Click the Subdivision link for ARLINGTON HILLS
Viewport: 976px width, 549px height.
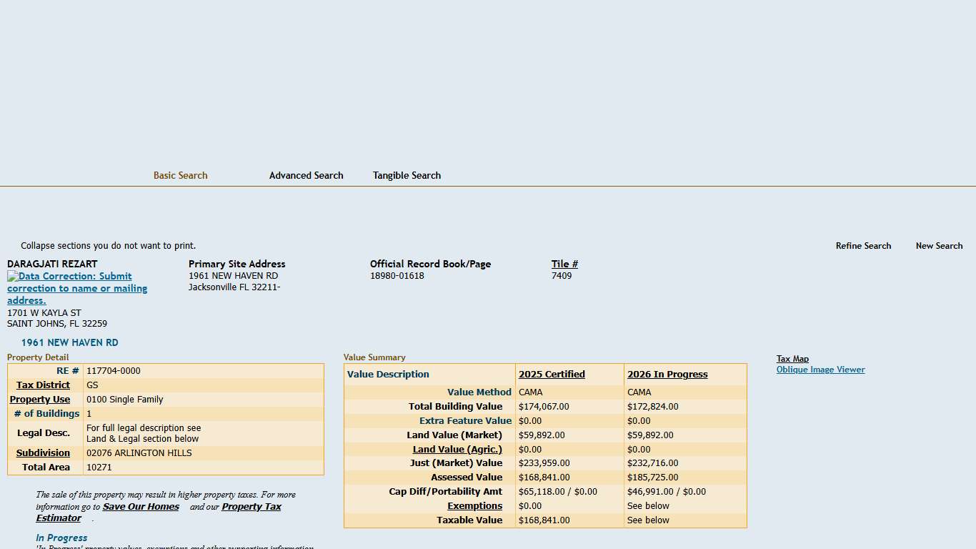tap(43, 452)
